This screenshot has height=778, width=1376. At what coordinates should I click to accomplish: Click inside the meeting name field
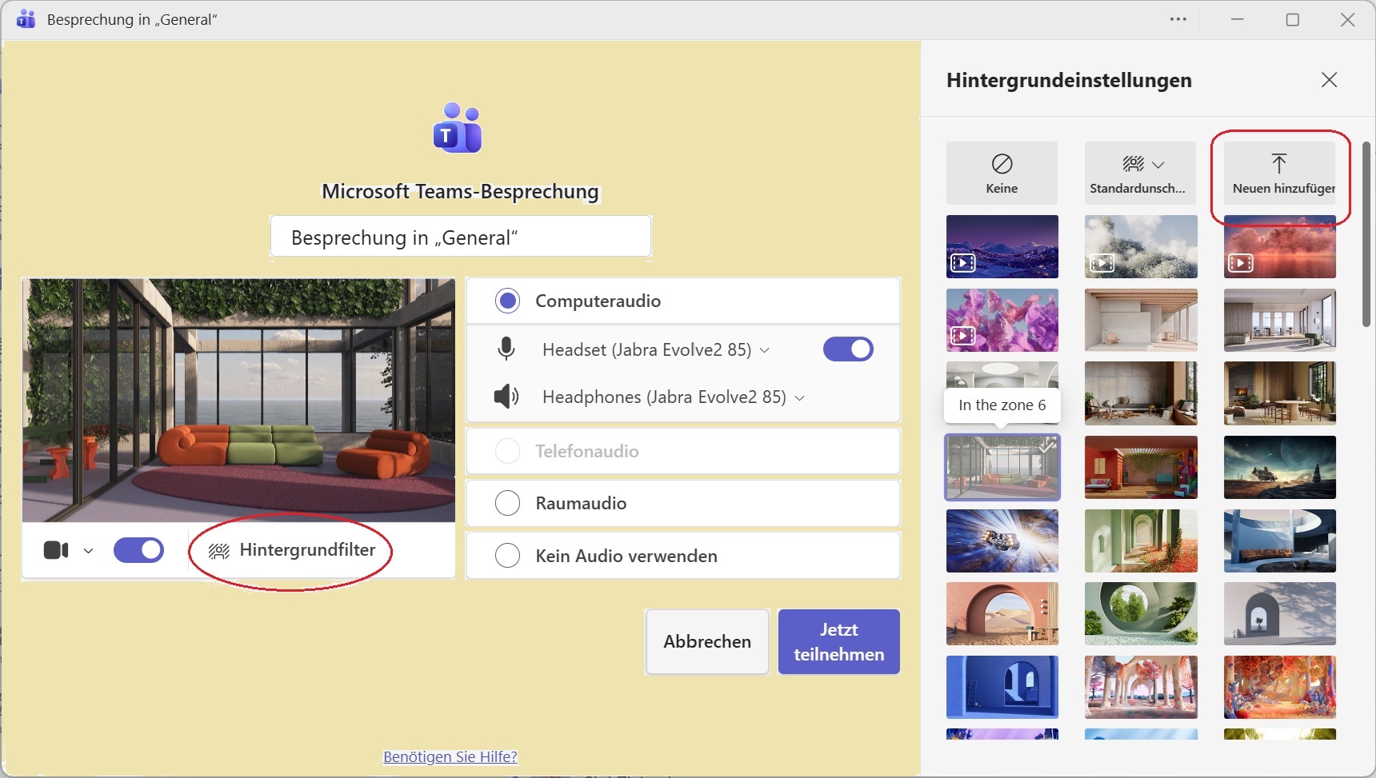[460, 237]
